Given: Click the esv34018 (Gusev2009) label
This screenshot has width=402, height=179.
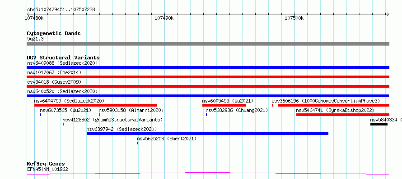Looking at the screenshot, I should (54, 82).
